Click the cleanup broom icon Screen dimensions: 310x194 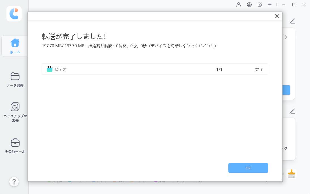coord(291,174)
